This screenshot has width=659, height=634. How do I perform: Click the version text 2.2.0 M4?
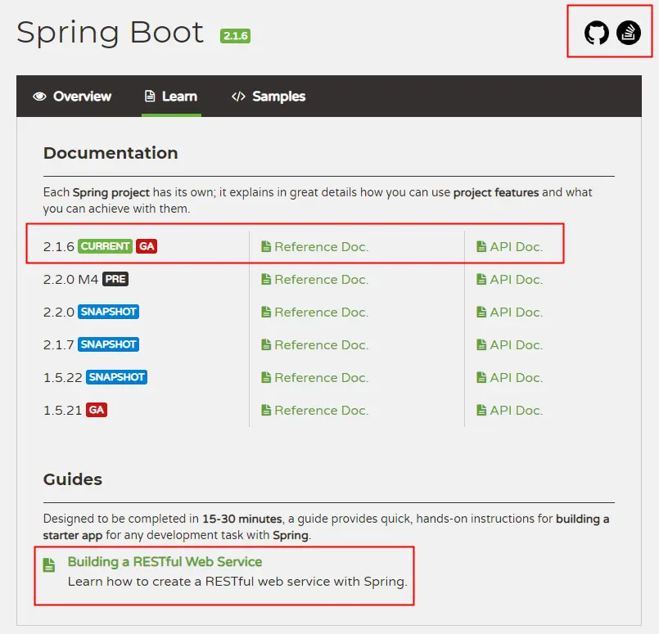[70, 279]
